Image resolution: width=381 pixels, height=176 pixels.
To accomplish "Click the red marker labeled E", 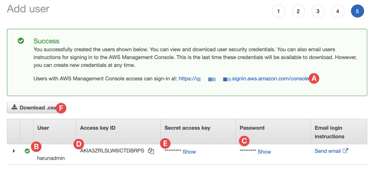I will [x=165, y=144].
